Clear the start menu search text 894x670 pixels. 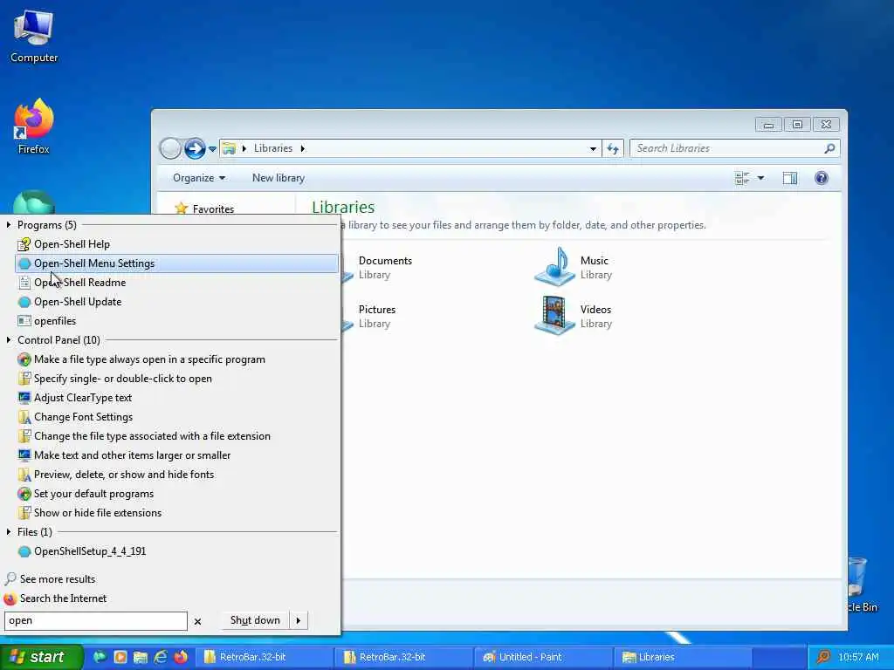tap(198, 621)
